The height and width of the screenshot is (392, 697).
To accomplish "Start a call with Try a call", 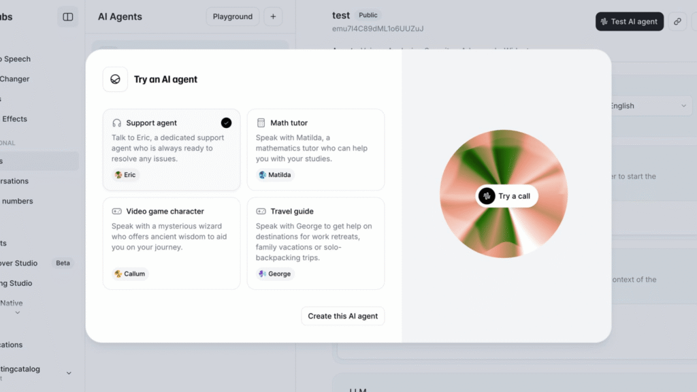I will pyautogui.click(x=506, y=196).
